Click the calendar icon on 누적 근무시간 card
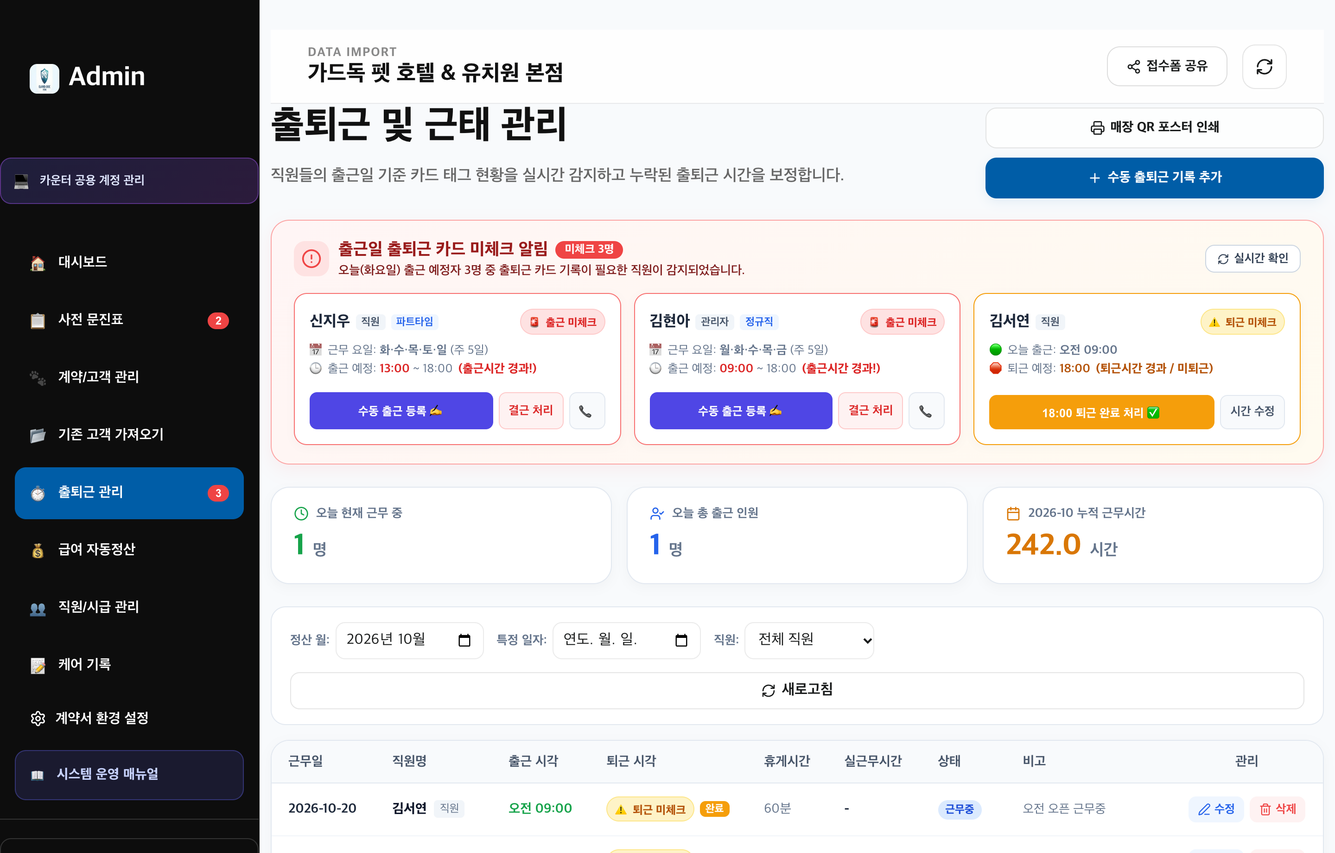Viewport: 1335px width, 853px height. tap(1013, 514)
